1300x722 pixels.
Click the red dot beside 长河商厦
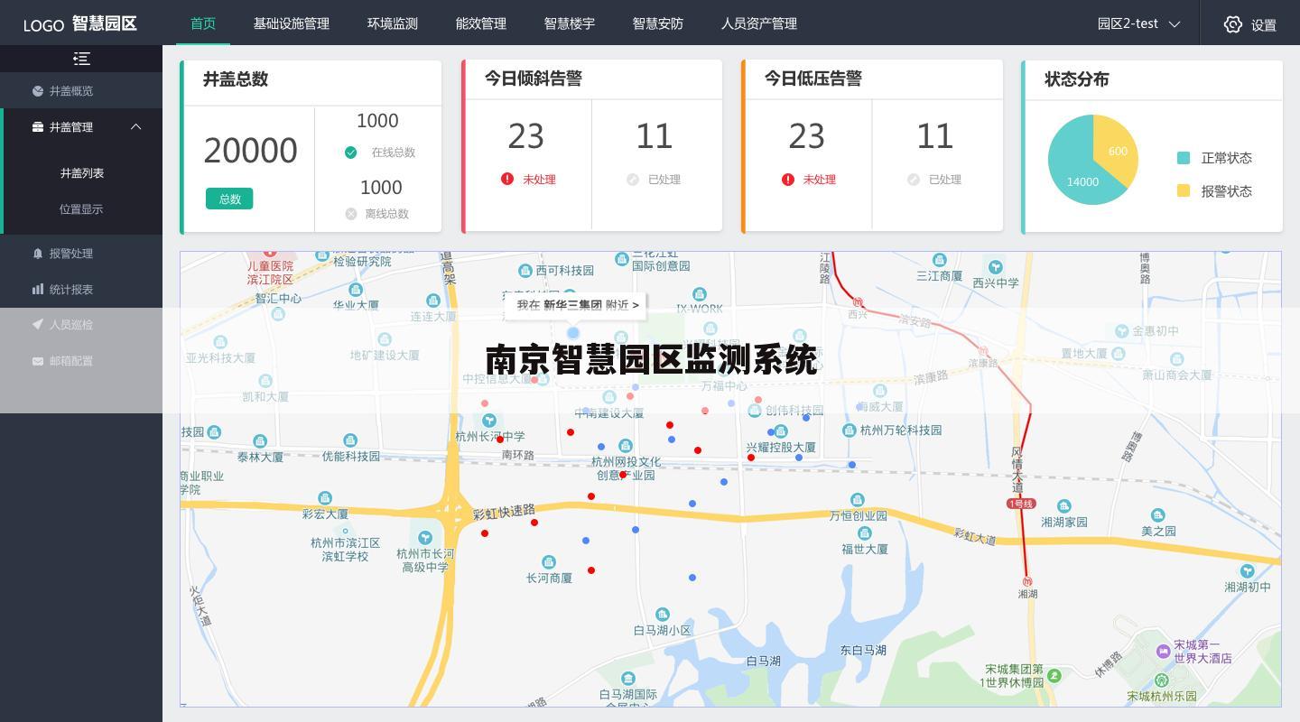coord(591,570)
